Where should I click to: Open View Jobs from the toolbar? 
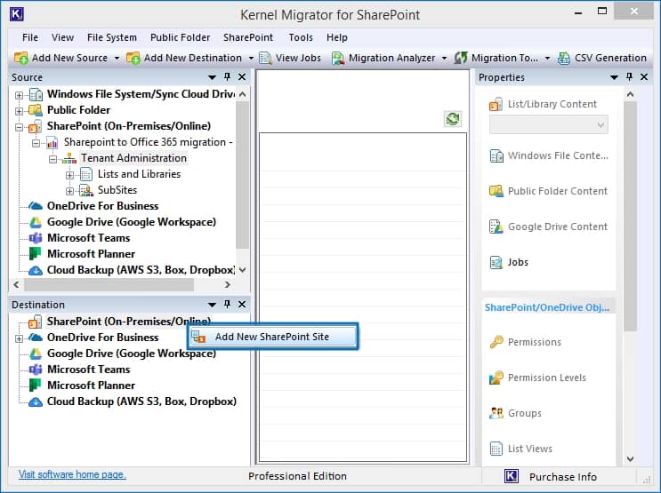click(290, 58)
